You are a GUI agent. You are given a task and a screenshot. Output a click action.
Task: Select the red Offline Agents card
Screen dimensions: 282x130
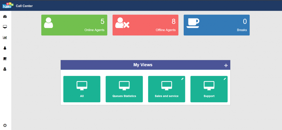tap(145, 25)
